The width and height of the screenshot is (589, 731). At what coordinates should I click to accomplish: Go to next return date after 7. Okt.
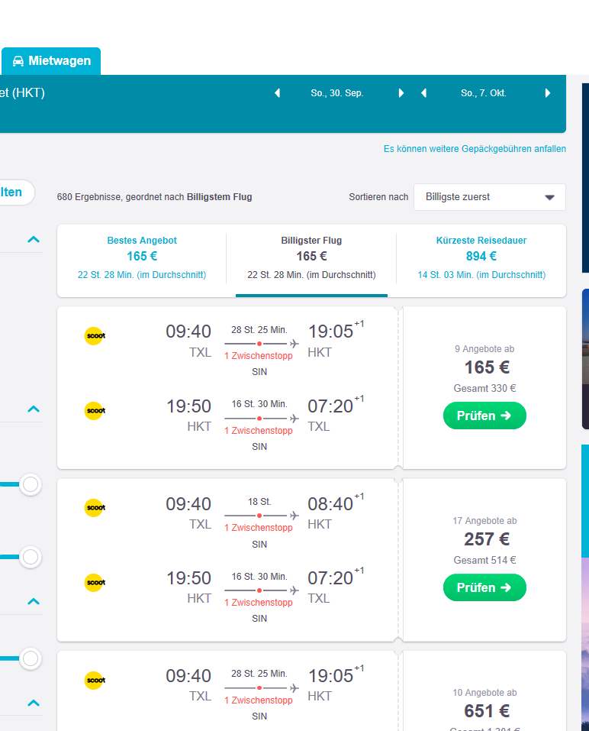tap(548, 92)
